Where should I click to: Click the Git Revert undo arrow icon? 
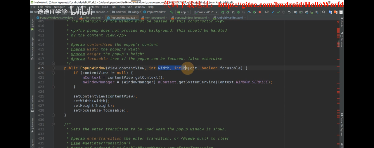point(289,12)
